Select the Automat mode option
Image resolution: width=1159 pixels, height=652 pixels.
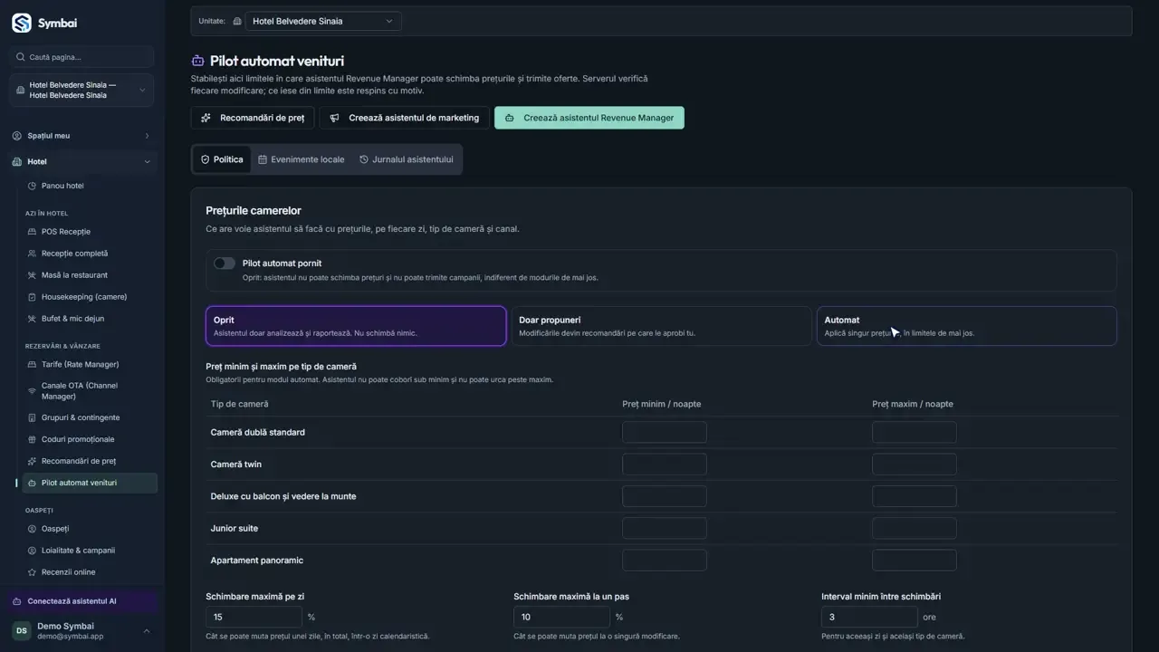[x=967, y=326]
